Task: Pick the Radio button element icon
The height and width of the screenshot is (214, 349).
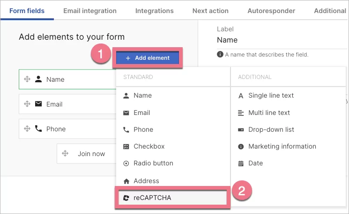Action: tap(126, 164)
